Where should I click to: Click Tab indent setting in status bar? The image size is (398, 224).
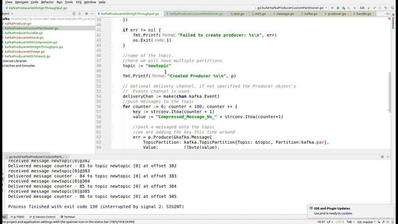pos(350,222)
